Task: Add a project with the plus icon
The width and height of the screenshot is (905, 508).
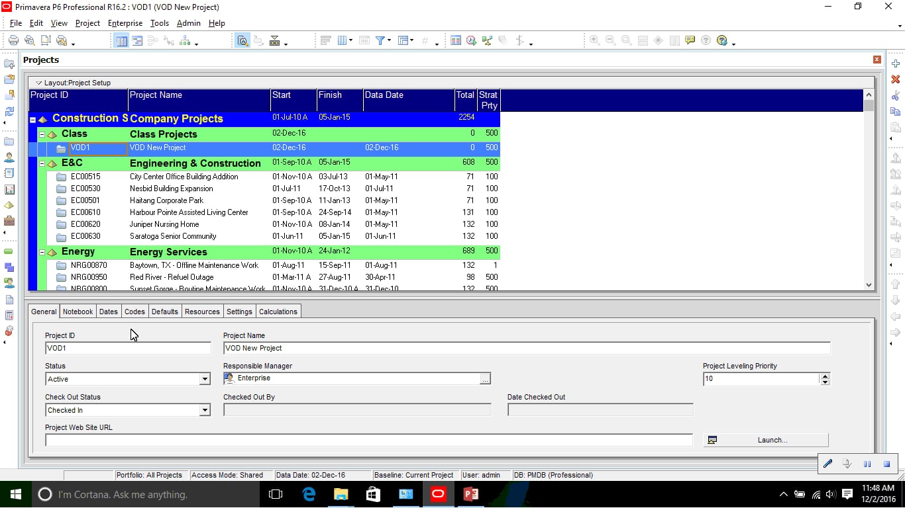Action: [896, 63]
